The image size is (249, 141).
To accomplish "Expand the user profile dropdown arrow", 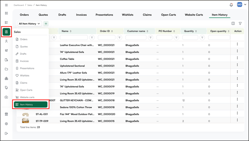I will click(x=245, y=4).
